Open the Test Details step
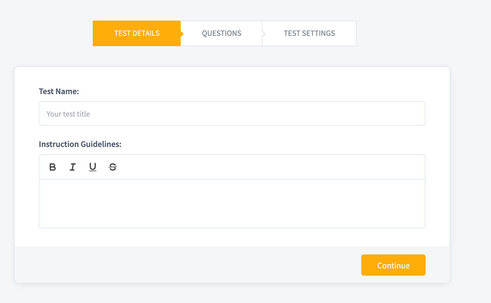 click(137, 33)
